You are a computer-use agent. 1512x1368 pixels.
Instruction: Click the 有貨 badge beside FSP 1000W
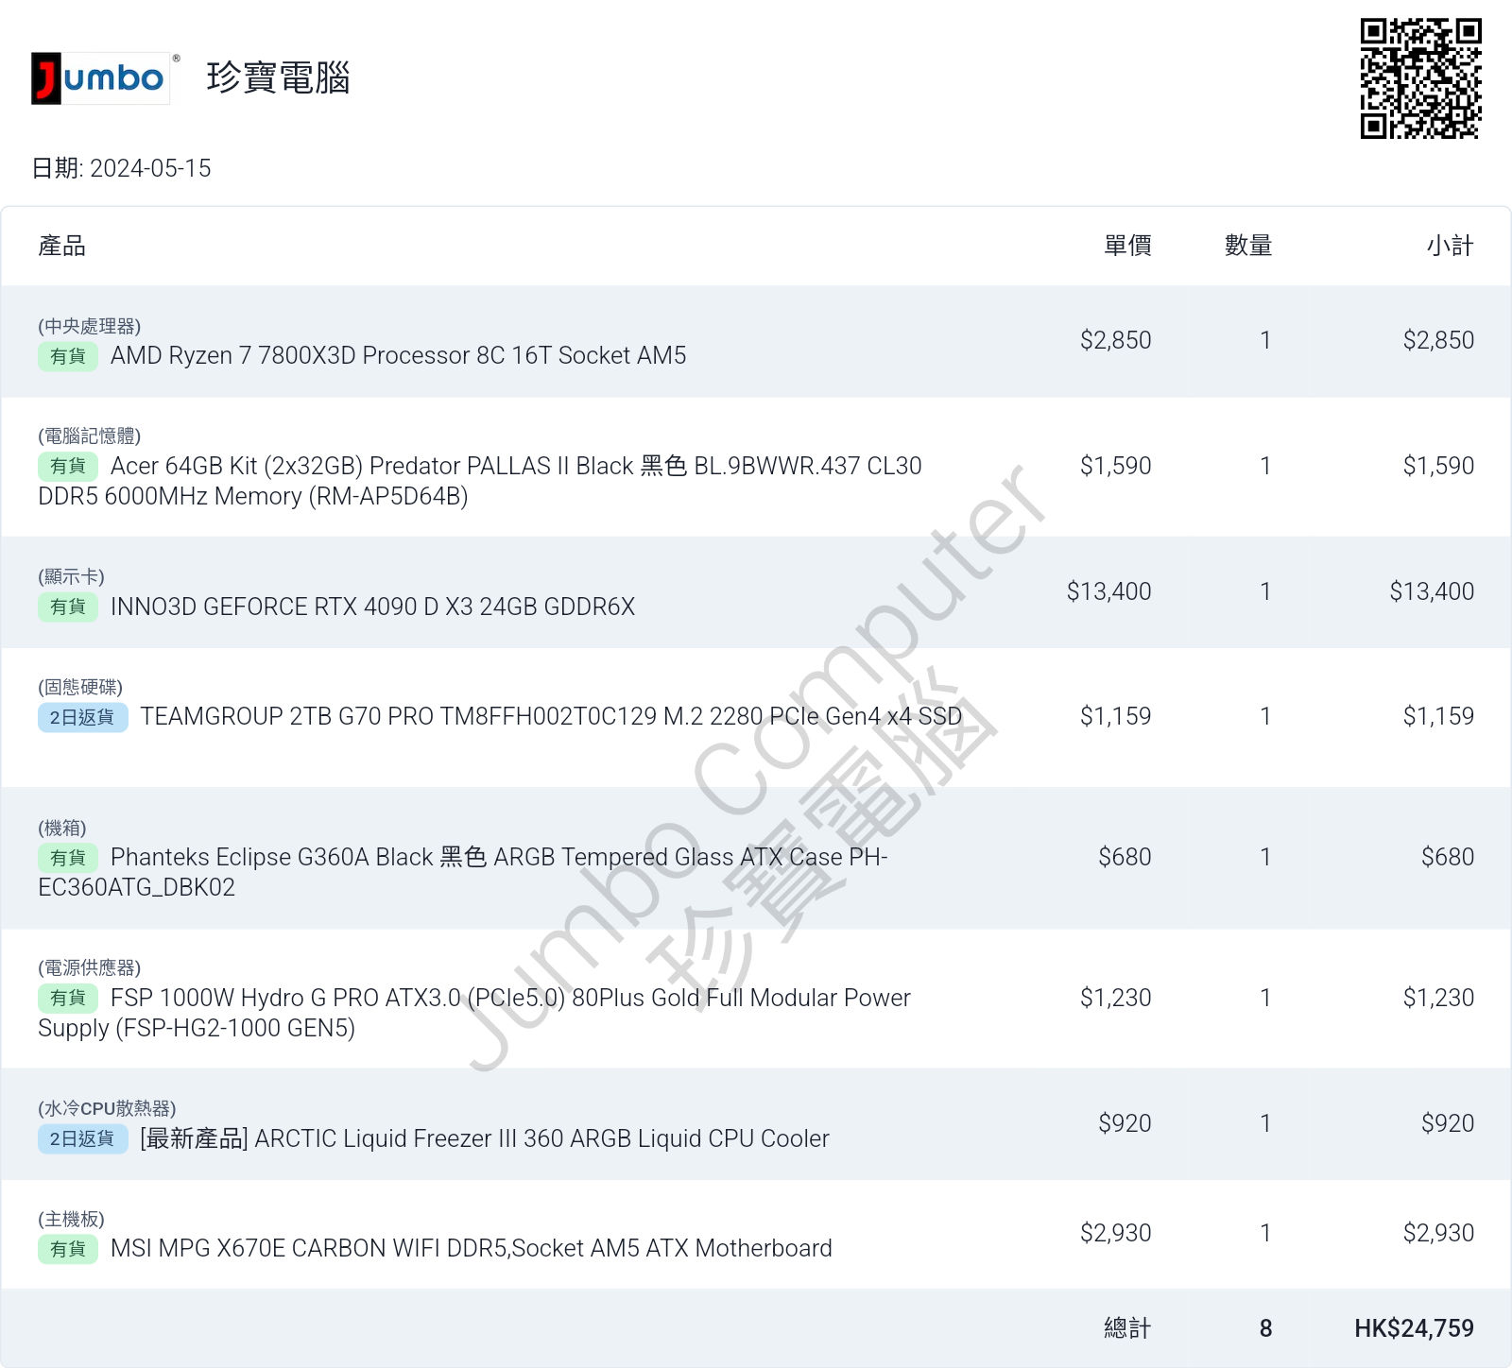click(x=68, y=998)
